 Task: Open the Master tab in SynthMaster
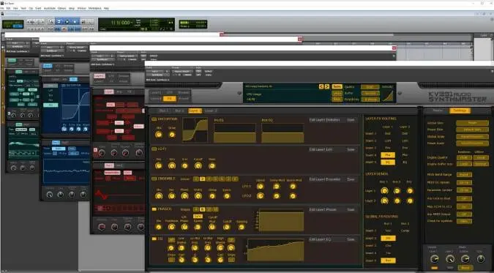pyautogui.click(x=438, y=111)
